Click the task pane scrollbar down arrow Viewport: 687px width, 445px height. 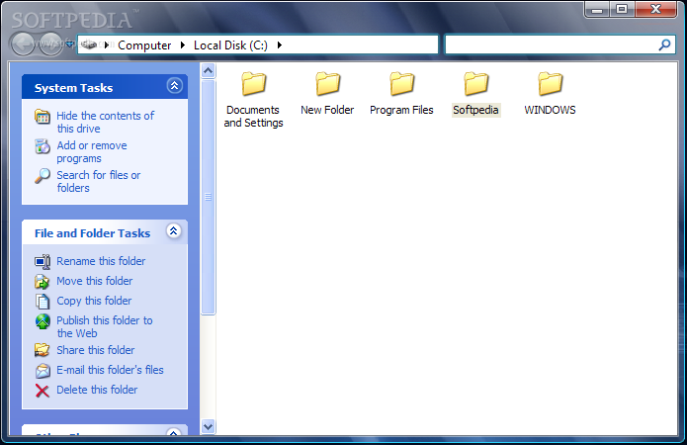pyautogui.click(x=209, y=426)
